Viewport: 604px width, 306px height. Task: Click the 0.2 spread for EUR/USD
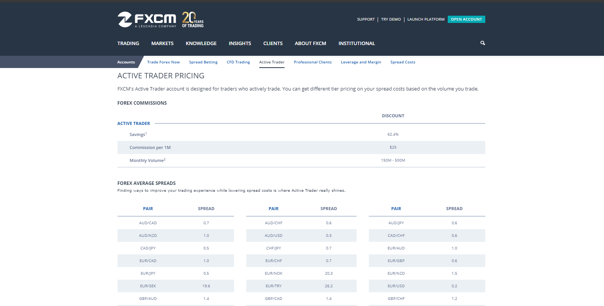coord(454,286)
